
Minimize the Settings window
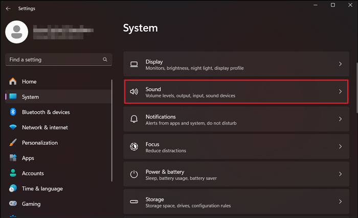click(x=316, y=5)
